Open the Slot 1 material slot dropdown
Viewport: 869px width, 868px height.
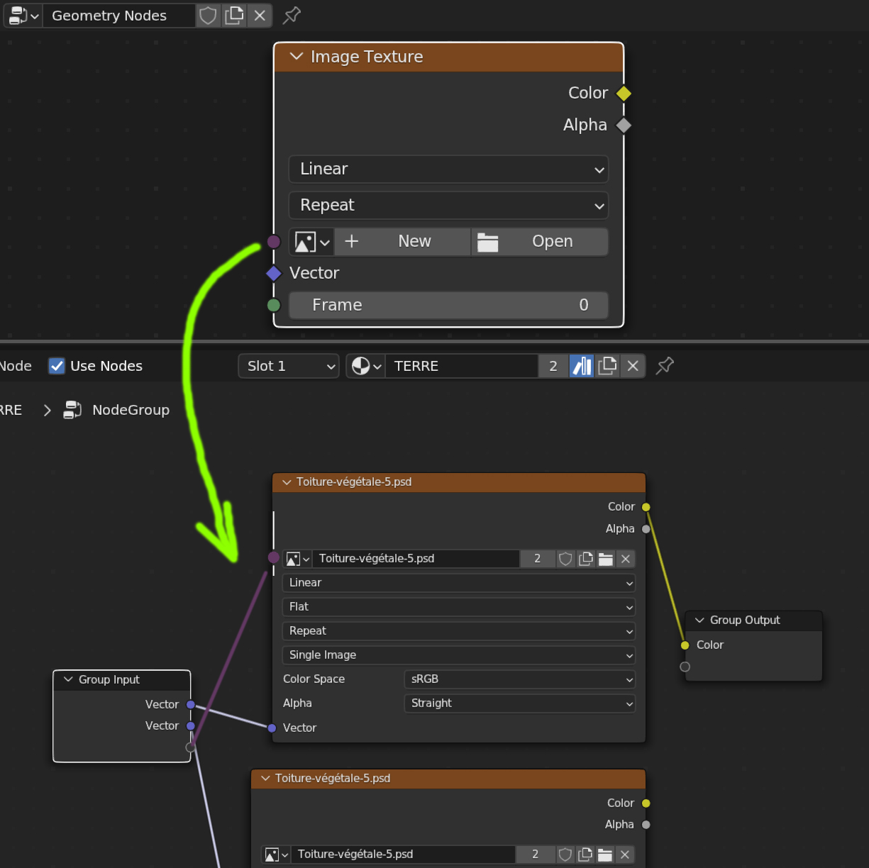coord(289,366)
